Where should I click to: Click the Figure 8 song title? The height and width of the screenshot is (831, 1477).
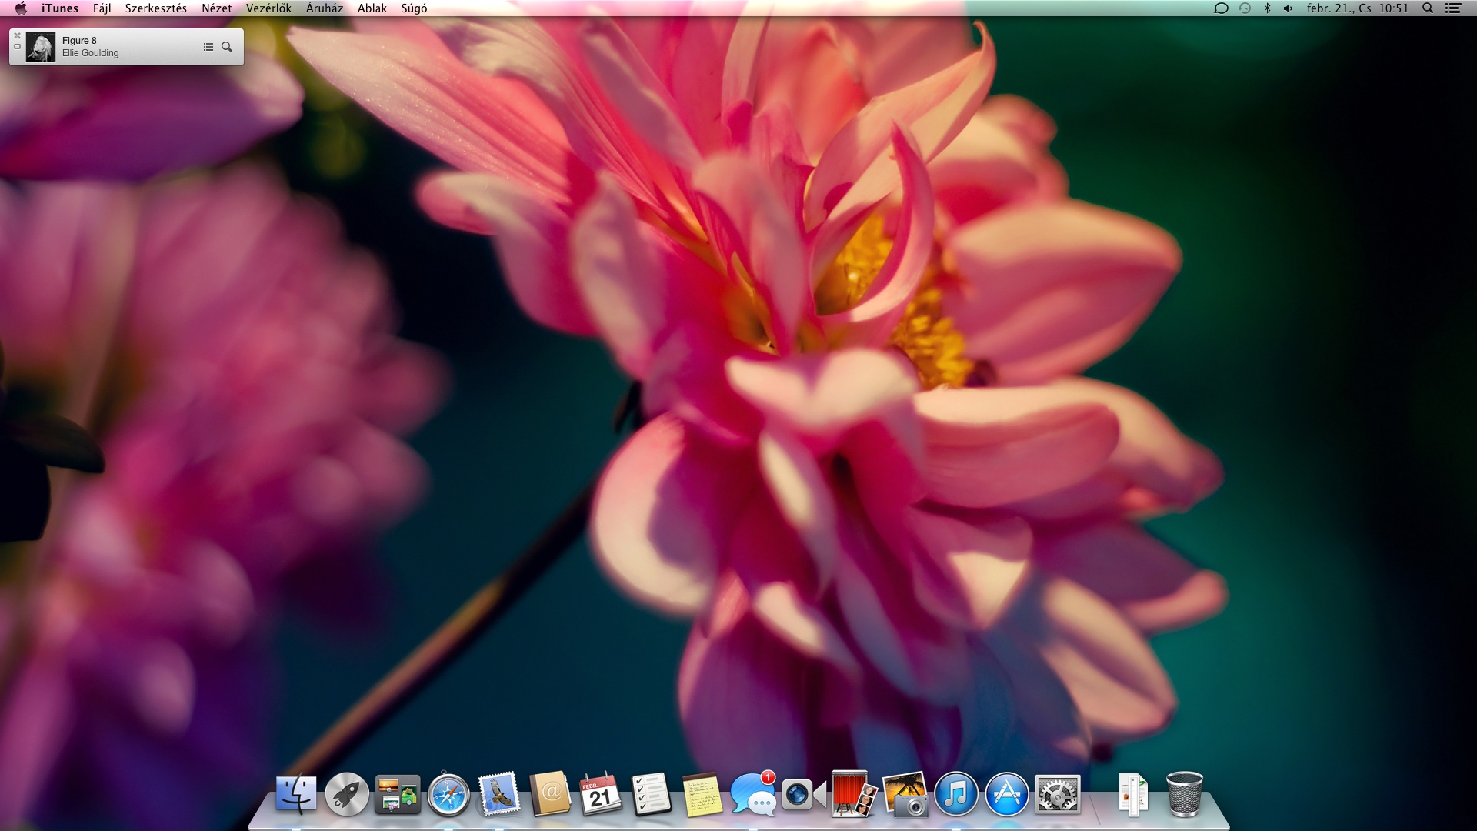click(79, 41)
